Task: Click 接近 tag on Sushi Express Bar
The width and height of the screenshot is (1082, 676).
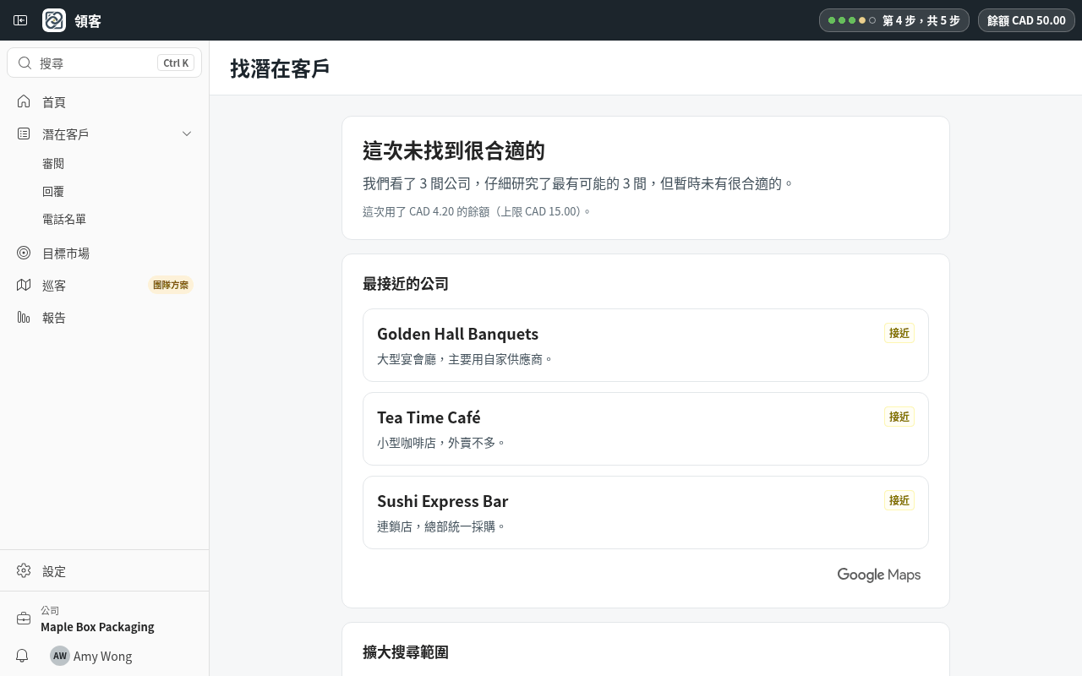Action: (899, 500)
